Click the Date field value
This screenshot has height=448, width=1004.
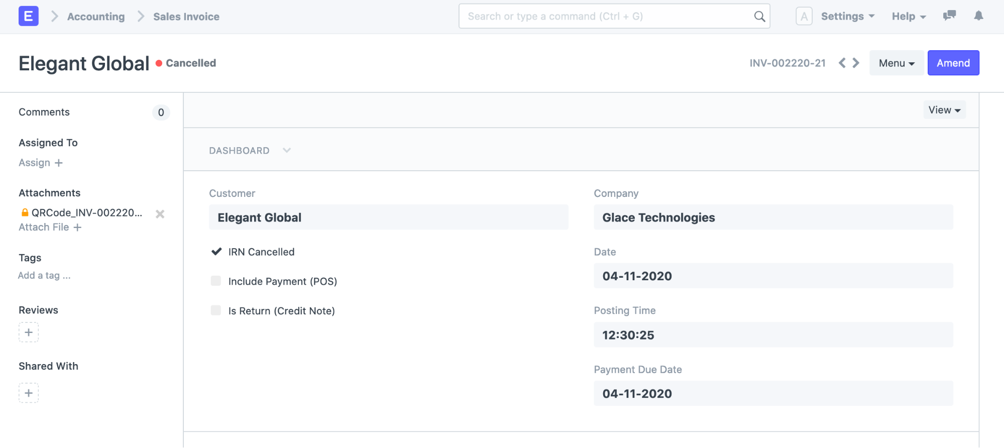[773, 276]
